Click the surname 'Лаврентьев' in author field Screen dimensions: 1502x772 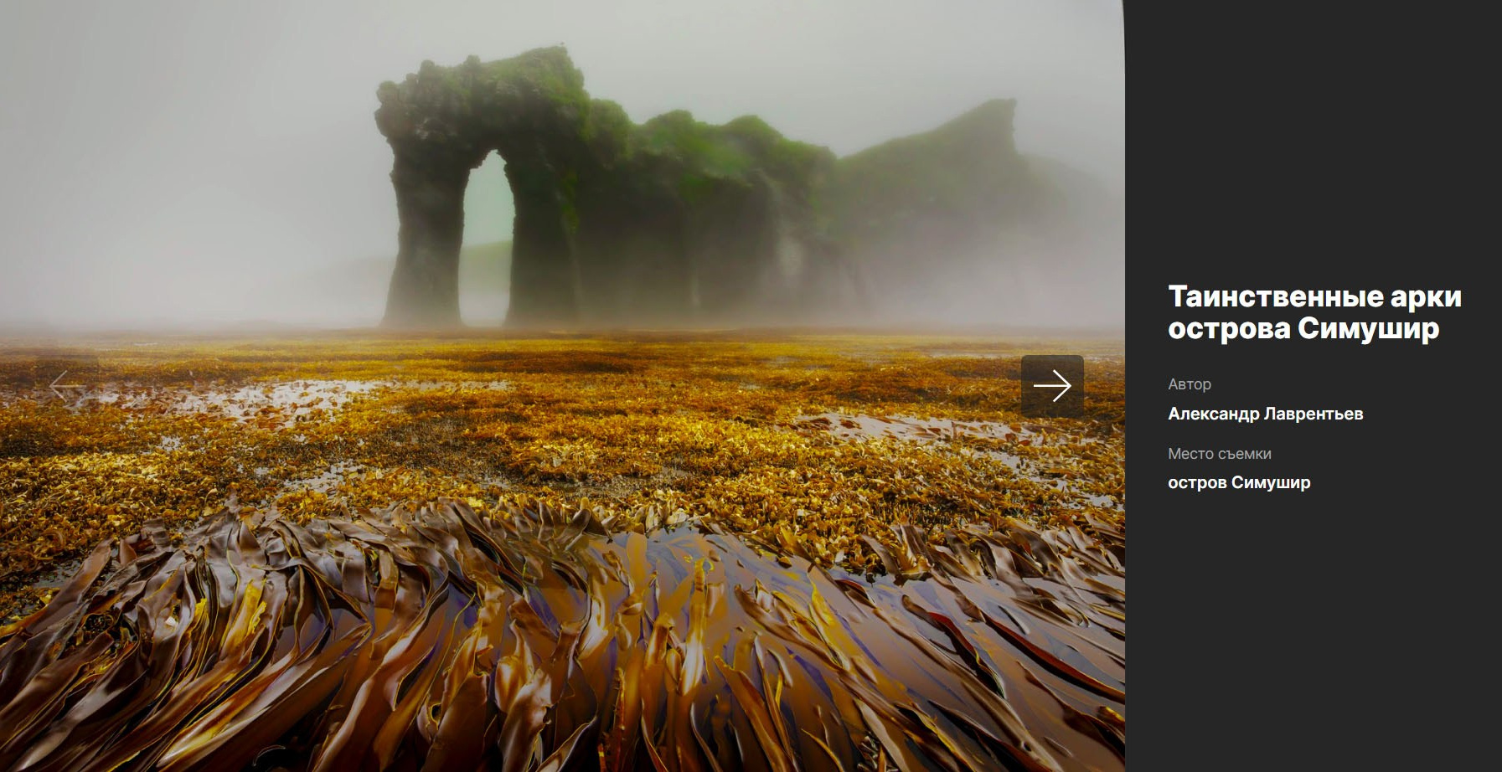[x=1313, y=414]
